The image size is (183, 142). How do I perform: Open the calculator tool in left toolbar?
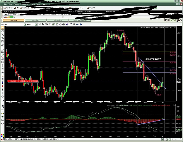tap(3, 79)
